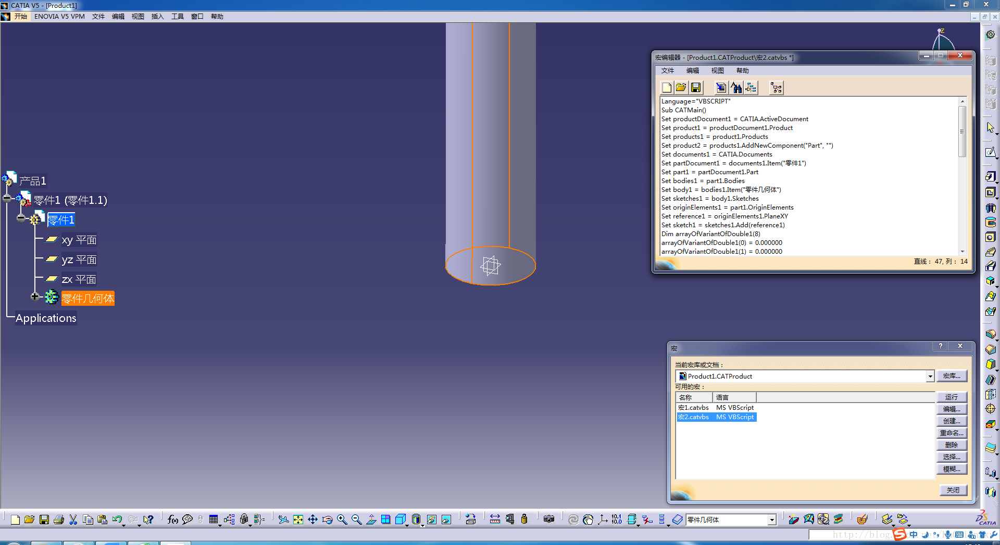Screen dimensions: 1000x545
Task: Collapse the highlighted 零件1 part node
Action: pyautogui.click(x=21, y=218)
